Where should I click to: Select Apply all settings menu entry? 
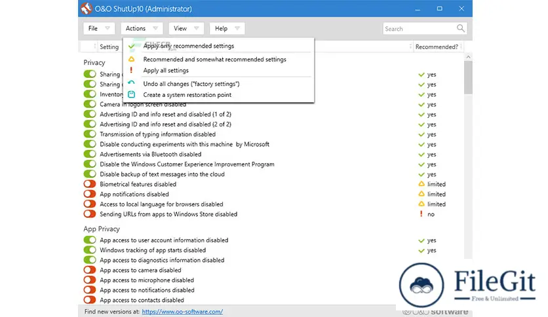pyautogui.click(x=218, y=70)
